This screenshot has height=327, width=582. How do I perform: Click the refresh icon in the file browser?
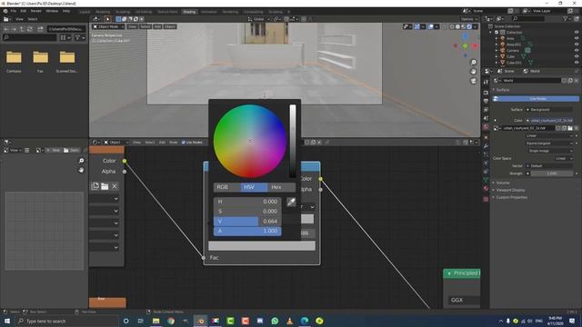click(x=30, y=28)
